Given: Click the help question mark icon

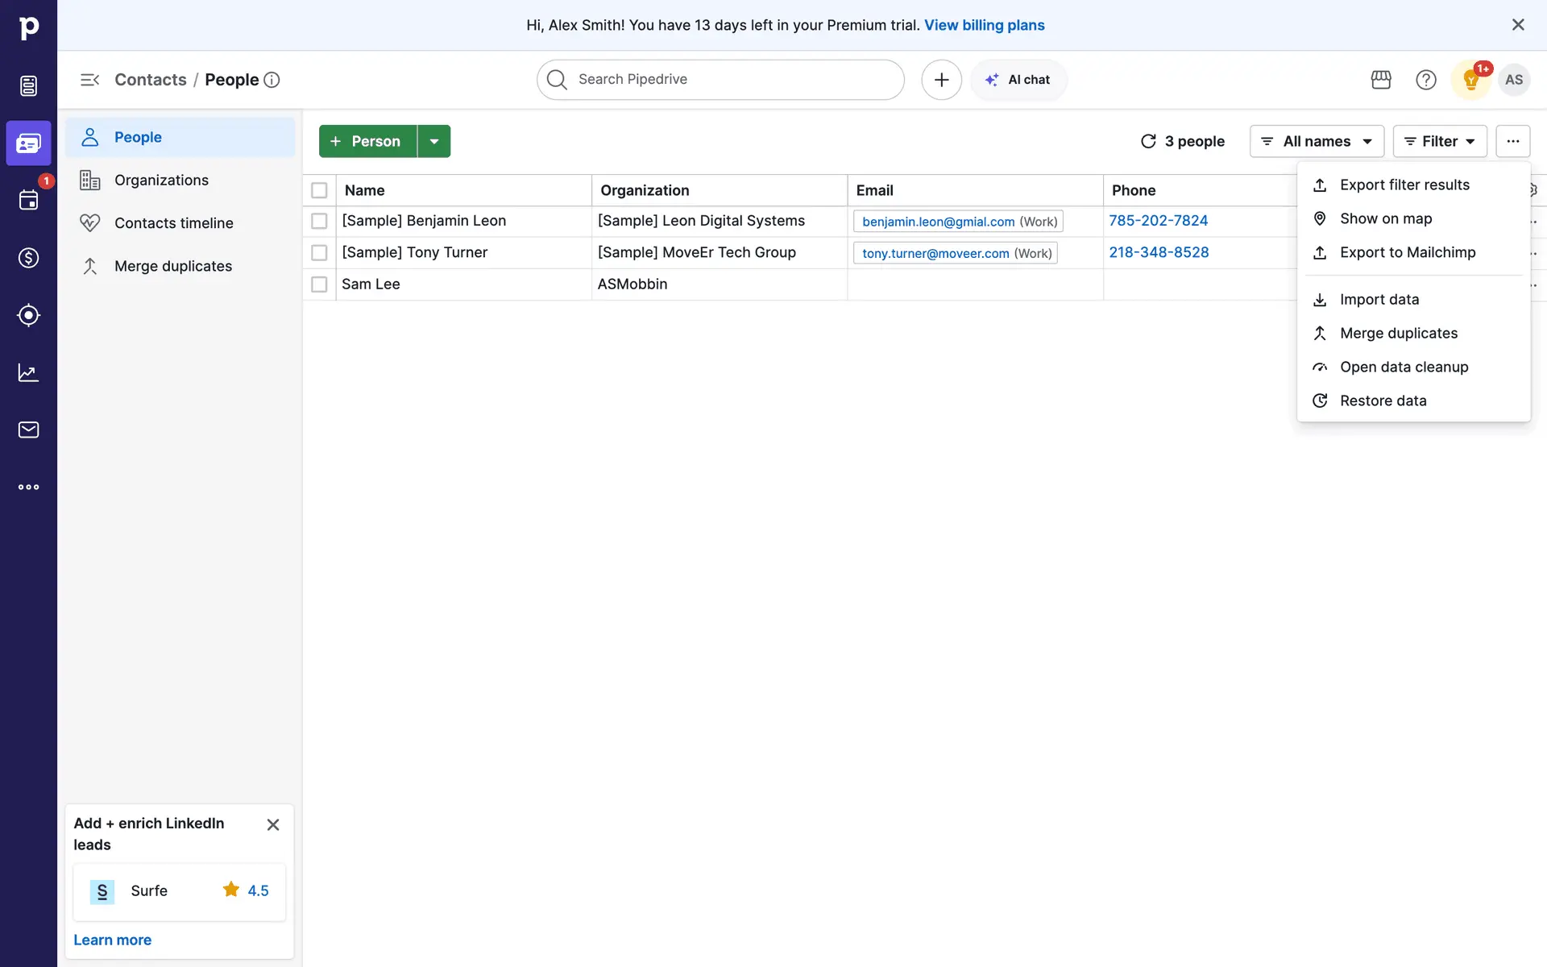Looking at the screenshot, I should [1426, 80].
